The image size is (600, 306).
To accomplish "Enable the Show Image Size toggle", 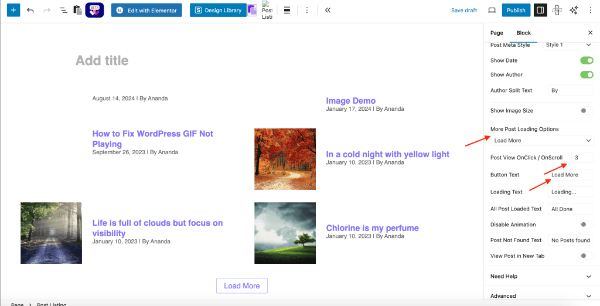I will pyautogui.click(x=587, y=111).
